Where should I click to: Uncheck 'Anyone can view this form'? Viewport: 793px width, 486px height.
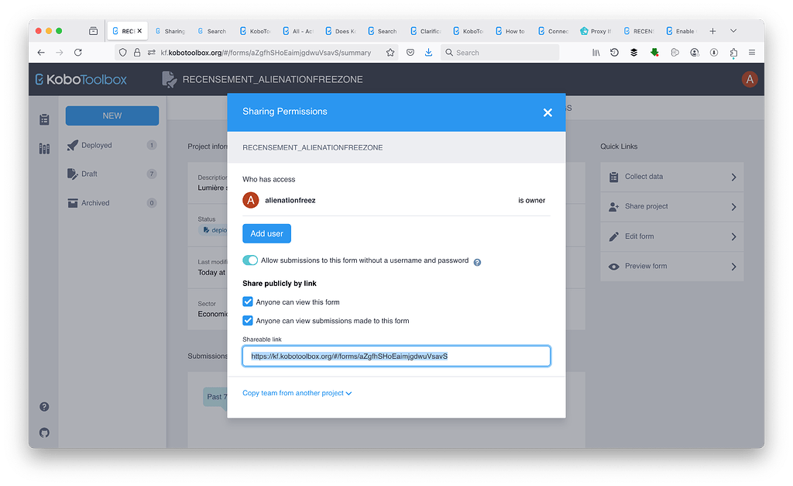pyautogui.click(x=247, y=302)
